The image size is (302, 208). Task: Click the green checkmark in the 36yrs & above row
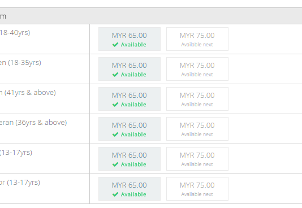(x=115, y=135)
